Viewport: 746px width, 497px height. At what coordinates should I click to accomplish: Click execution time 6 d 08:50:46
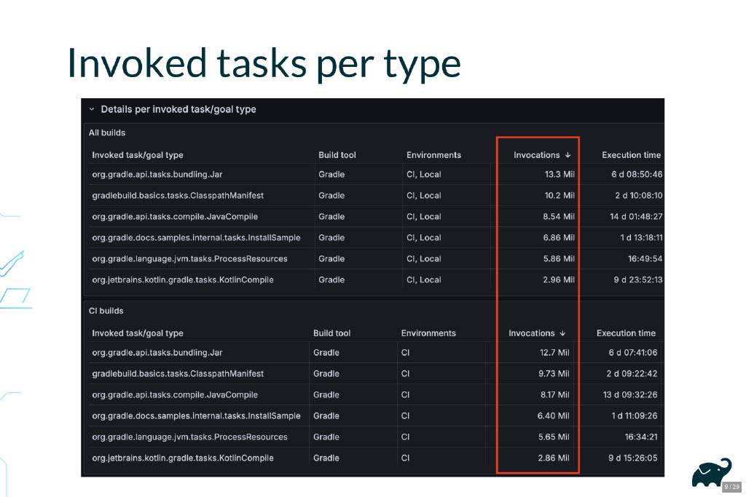tap(637, 175)
